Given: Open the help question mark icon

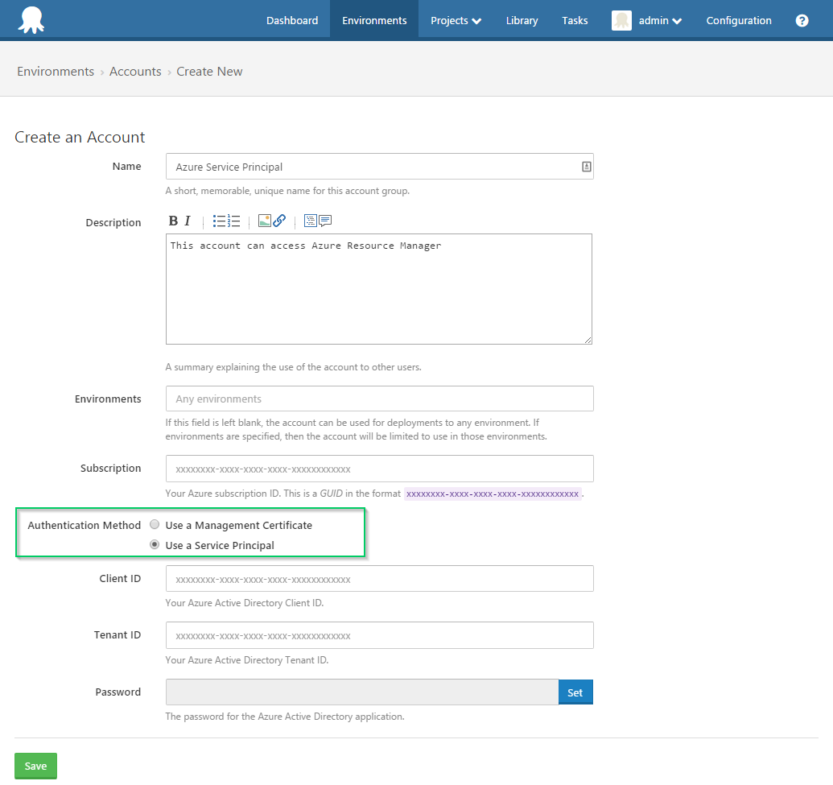Looking at the screenshot, I should (802, 20).
